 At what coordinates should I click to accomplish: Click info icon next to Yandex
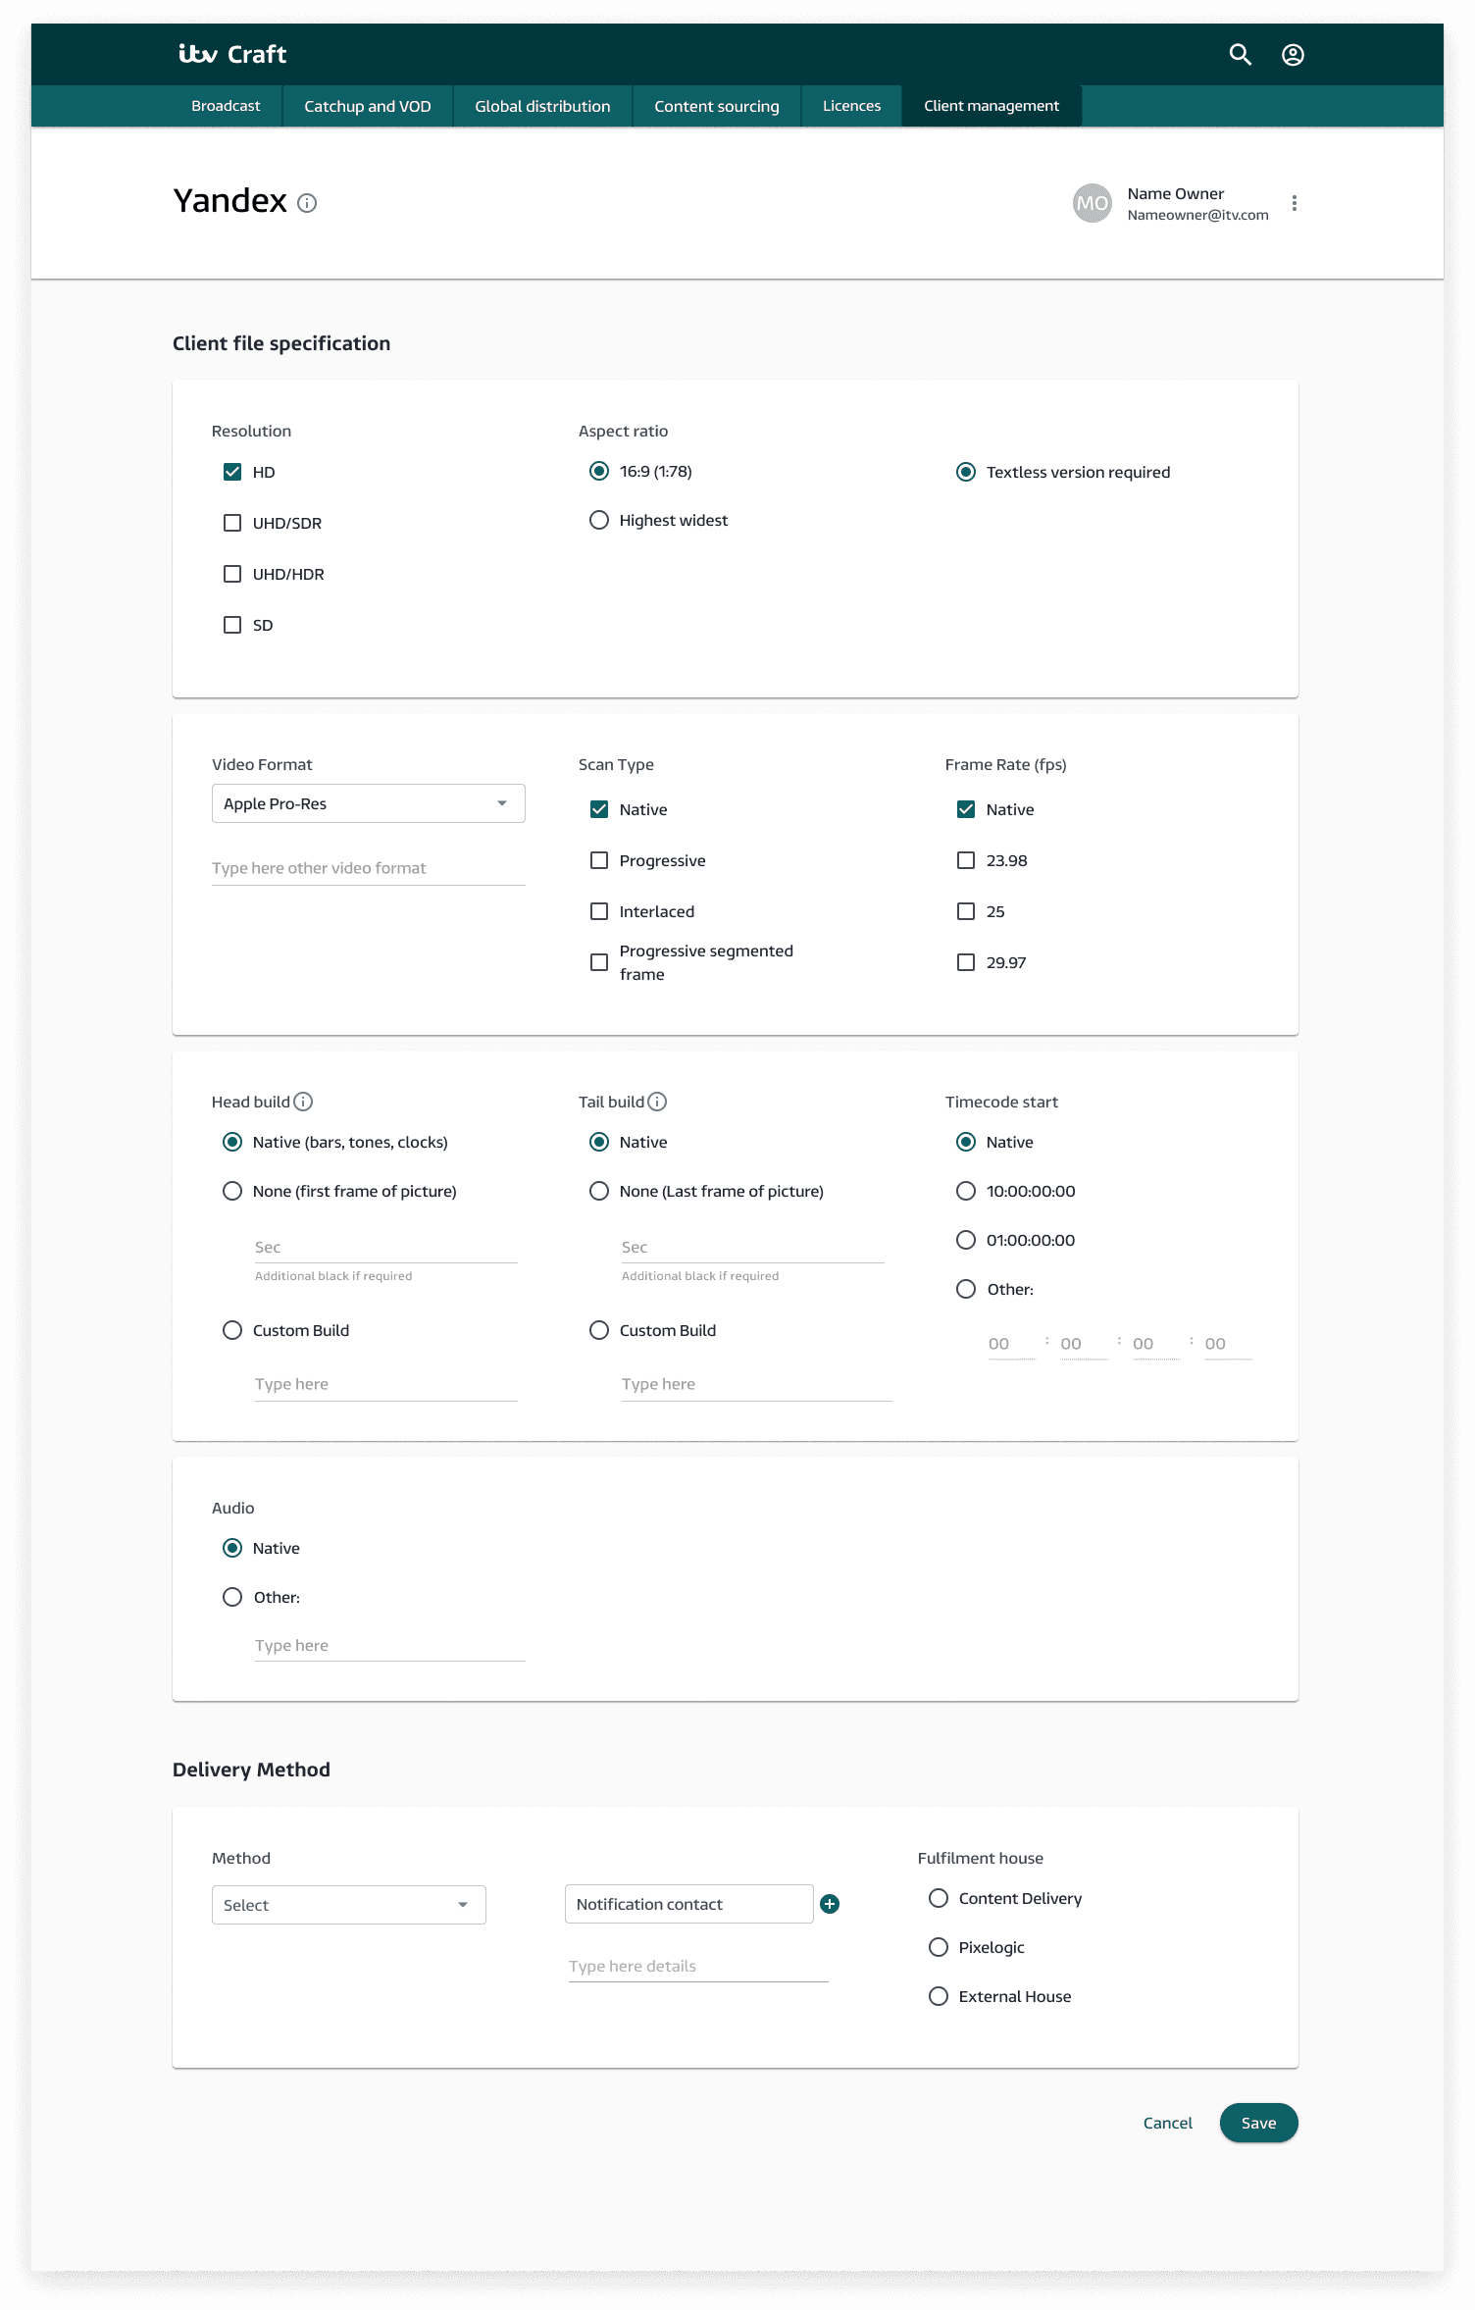(307, 203)
